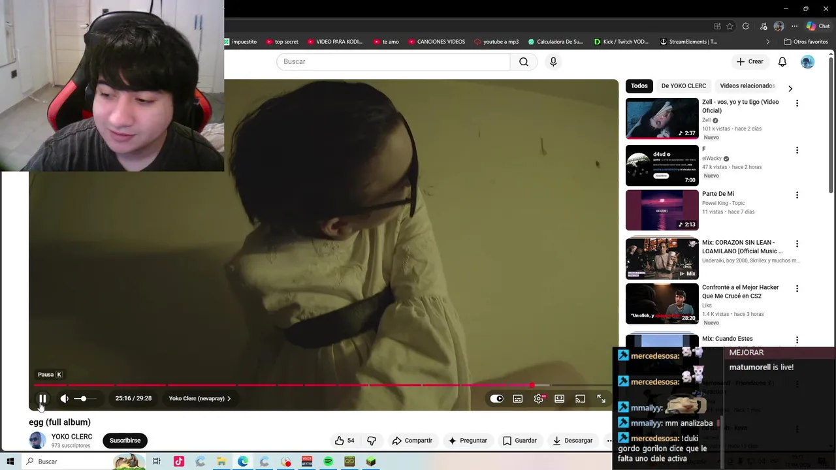Open the Parte De Mi video title
This screenshot has height=470, width=836.
(x=718, y=194)
